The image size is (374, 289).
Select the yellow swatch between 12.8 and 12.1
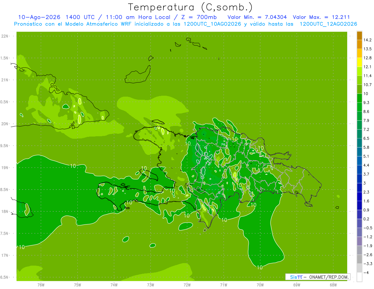[x=359, y=62]
